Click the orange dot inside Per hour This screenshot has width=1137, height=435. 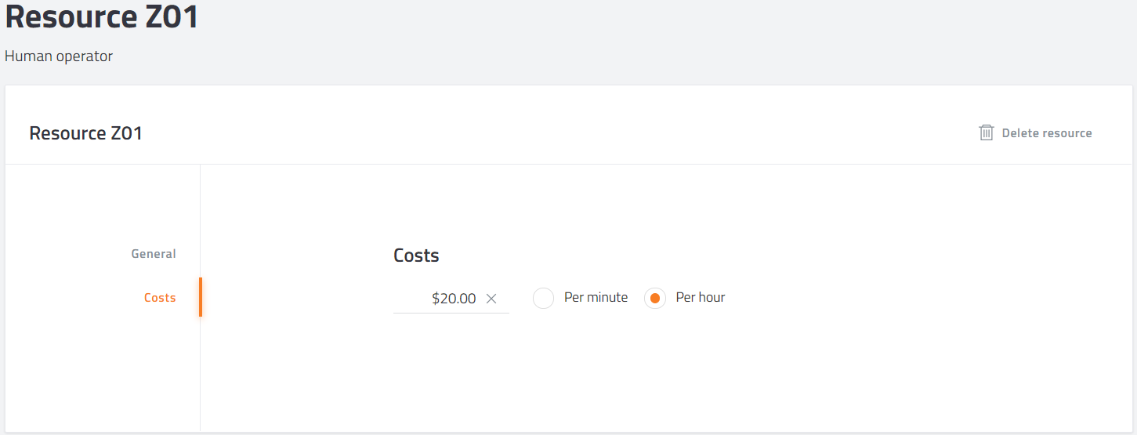coord(655,299)
